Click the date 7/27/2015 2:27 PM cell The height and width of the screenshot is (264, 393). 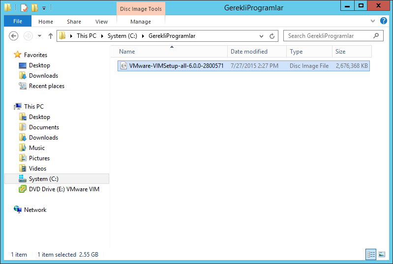[x=254, y=66]
